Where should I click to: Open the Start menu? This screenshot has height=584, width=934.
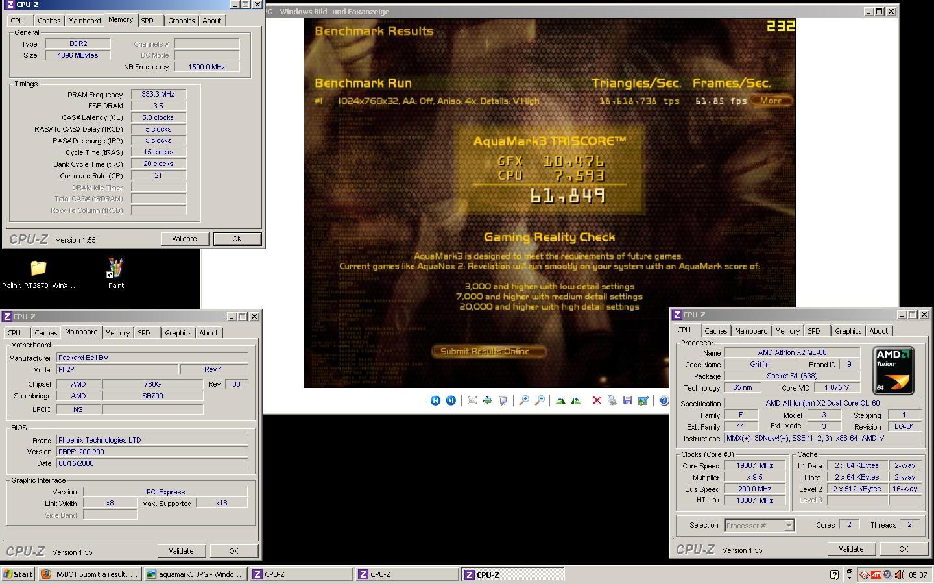(18, 574)
